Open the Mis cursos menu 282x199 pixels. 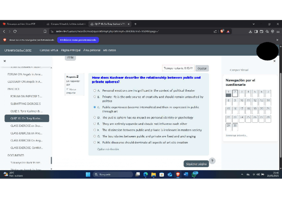pyautogui.click(x=109, y=50)
